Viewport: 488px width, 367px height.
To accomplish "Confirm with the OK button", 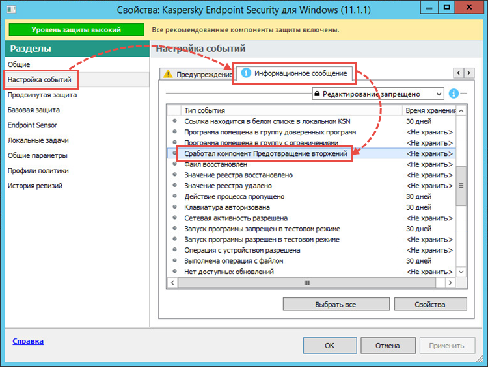I will (330, 346).
